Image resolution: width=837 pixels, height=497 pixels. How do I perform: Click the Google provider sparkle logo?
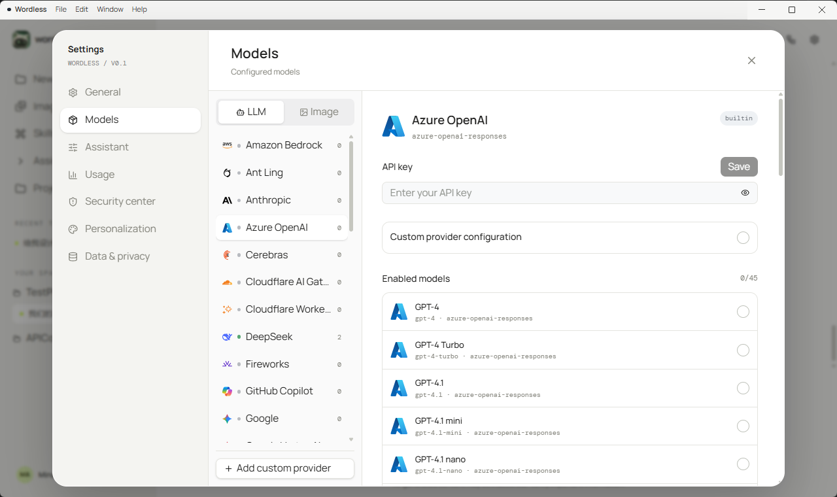pyautogui.click(x=227, y=419)
